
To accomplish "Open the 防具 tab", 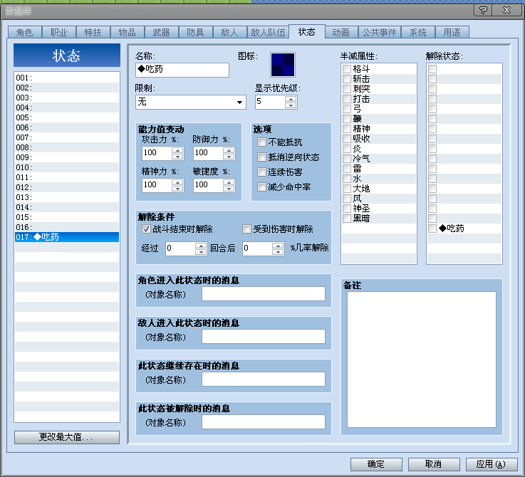I will (x=195, y=32).
